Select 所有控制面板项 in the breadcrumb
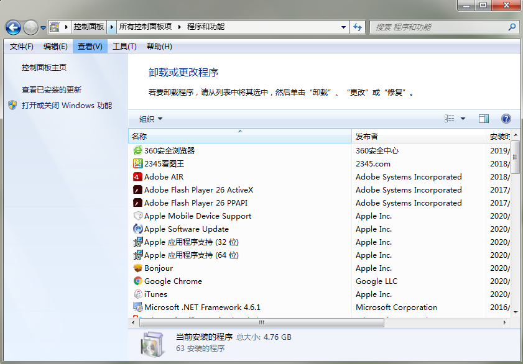Image resolution: width=523 pixels, height=364 pixels. point(146,27)
